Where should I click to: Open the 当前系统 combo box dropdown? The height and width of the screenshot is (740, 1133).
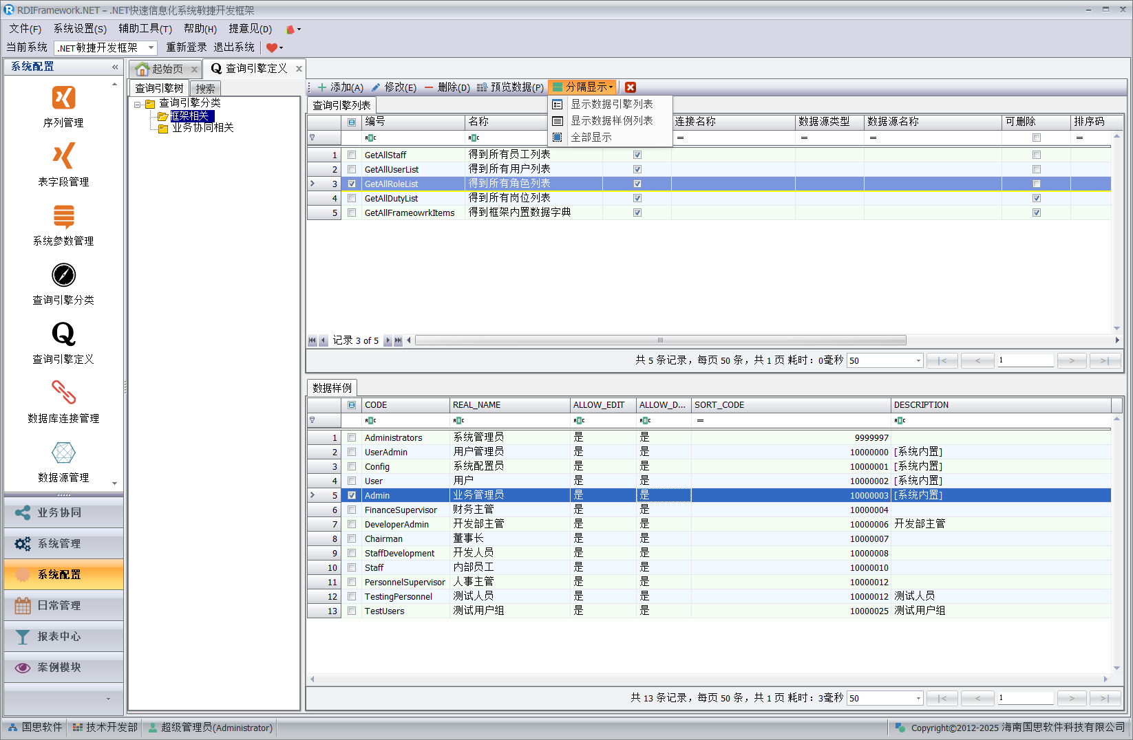[x=151, y=47]
